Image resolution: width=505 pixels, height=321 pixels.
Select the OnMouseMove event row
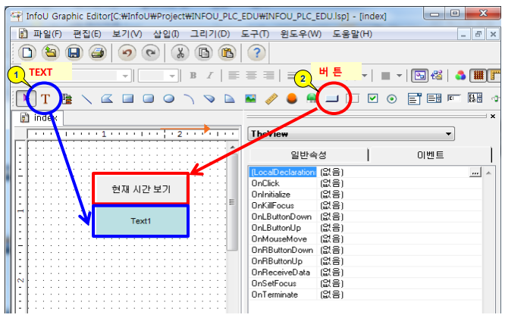coord(365,239)
